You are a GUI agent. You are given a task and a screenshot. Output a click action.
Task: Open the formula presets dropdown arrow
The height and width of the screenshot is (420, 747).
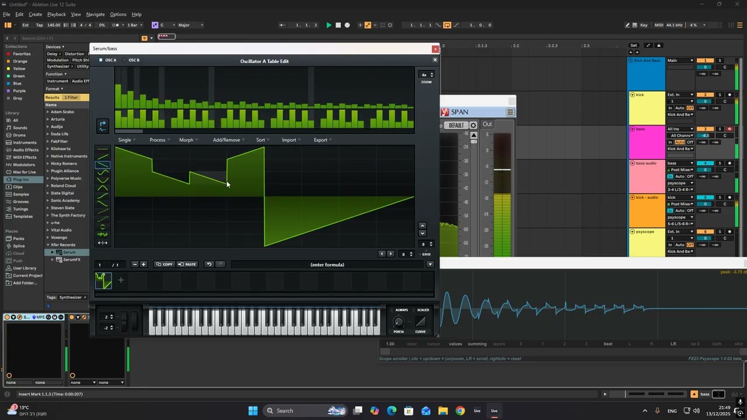pos(430,265)
